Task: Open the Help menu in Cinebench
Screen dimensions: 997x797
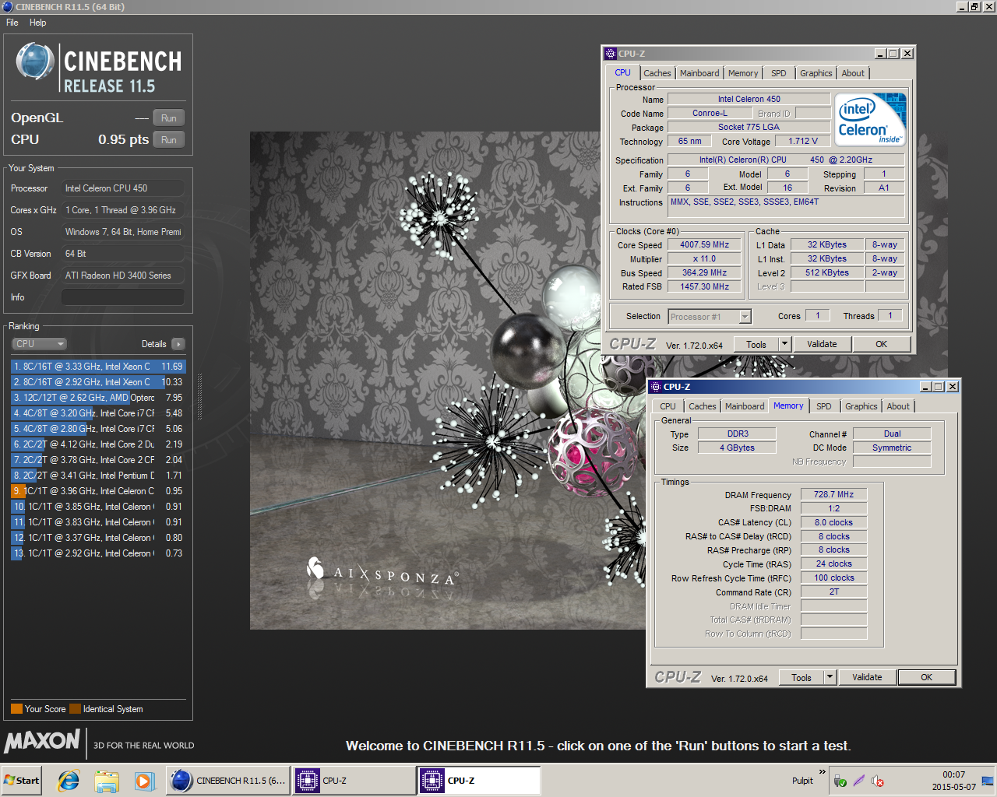Action: point(37,23)
